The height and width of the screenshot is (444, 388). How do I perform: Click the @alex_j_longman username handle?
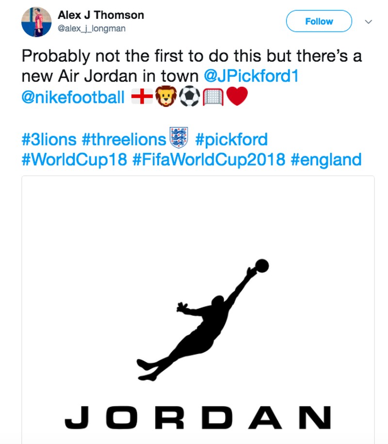click(x=92, y=29)
